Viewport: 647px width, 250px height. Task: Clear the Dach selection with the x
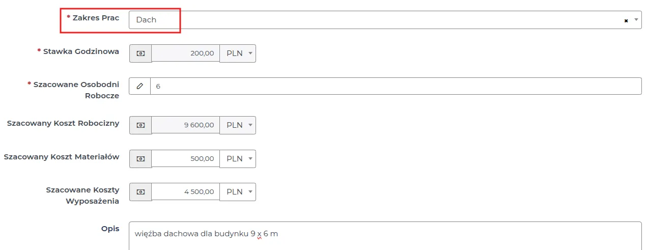point(626,20)
